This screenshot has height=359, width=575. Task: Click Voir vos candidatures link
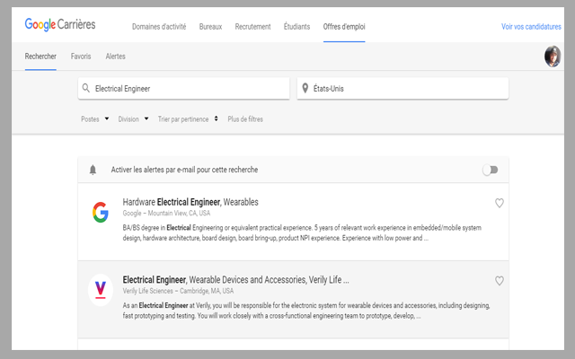pos(531,27)
